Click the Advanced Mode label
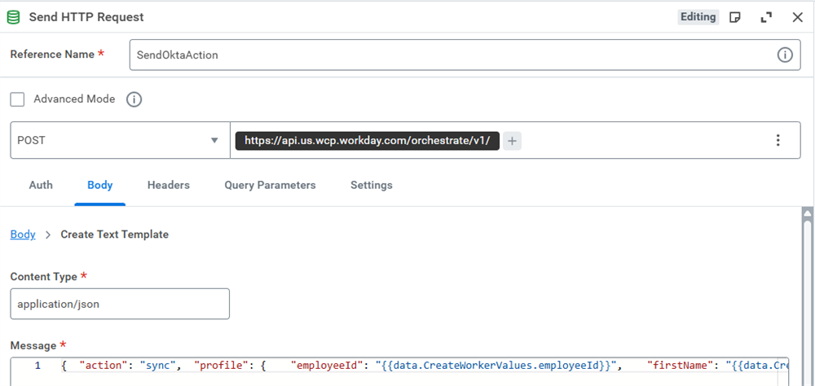The height and width of the screenshot is (386, 815). tap(74, 99)
